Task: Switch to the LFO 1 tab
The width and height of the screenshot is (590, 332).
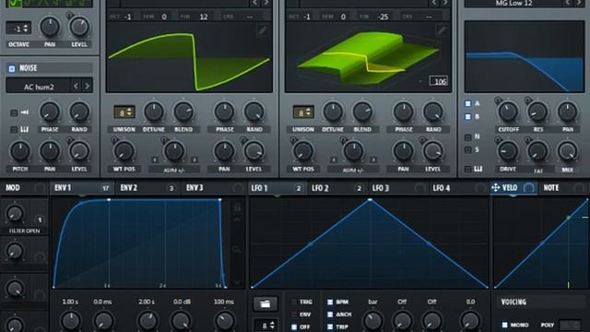Action: (x=277, y=187)
